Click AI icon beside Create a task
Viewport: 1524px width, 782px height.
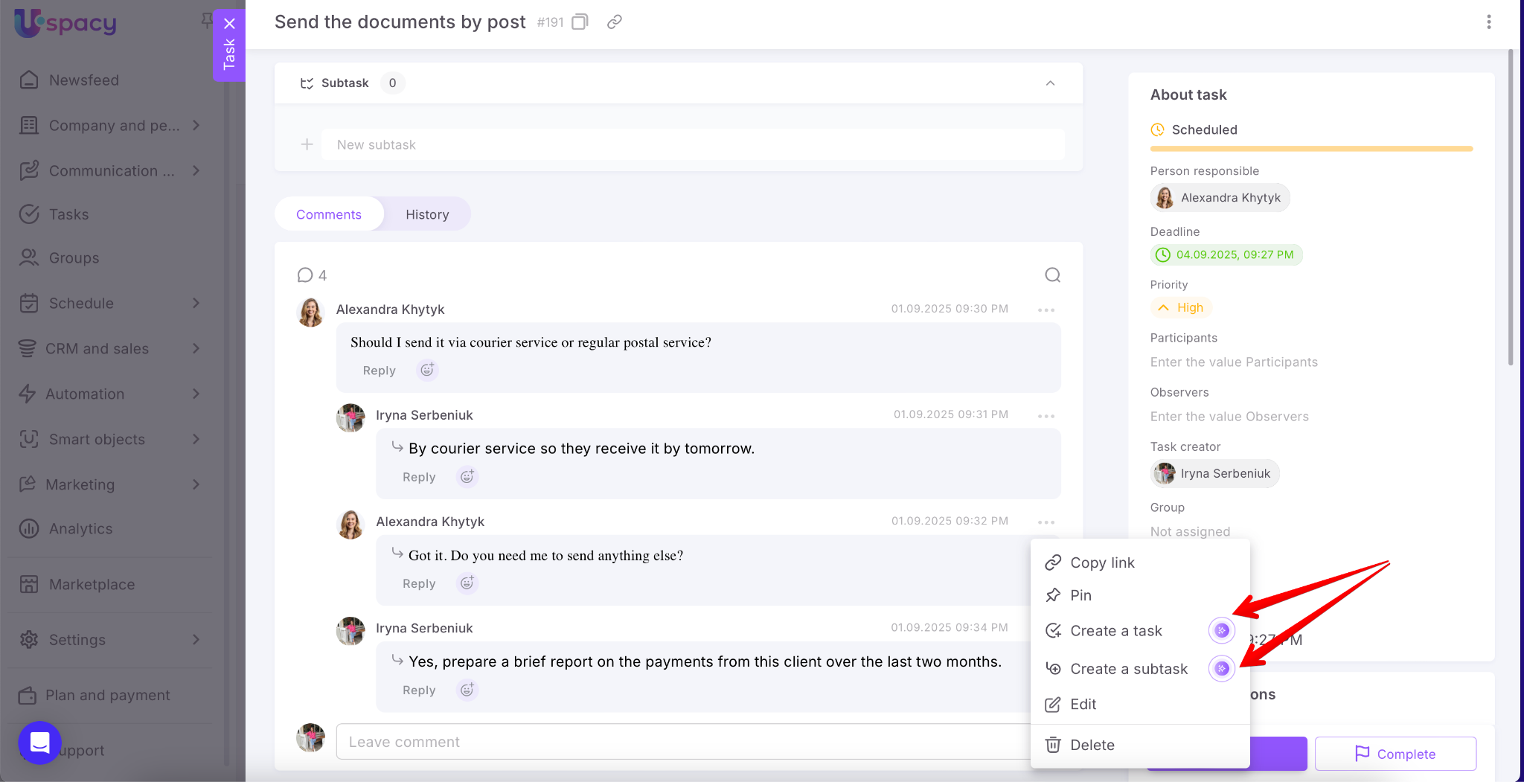tap(1221, 630)
